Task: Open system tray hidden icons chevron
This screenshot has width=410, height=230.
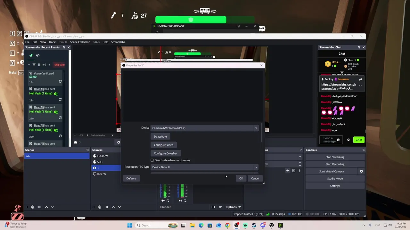Action: click(364, 225)
